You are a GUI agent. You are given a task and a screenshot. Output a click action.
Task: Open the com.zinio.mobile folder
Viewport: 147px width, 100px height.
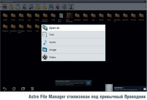[x=45, y=18]
